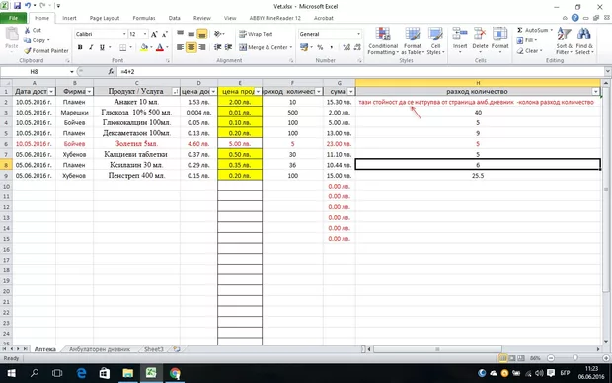The height and width of the screenshot is (383, 612).
Task: Open filter dropdown for сума column
Action: click(350, 92)
